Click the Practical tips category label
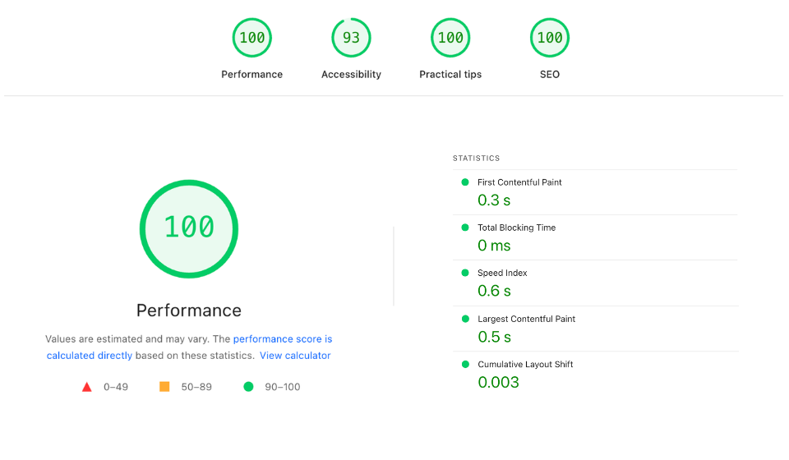 click(x=450, y=75)
